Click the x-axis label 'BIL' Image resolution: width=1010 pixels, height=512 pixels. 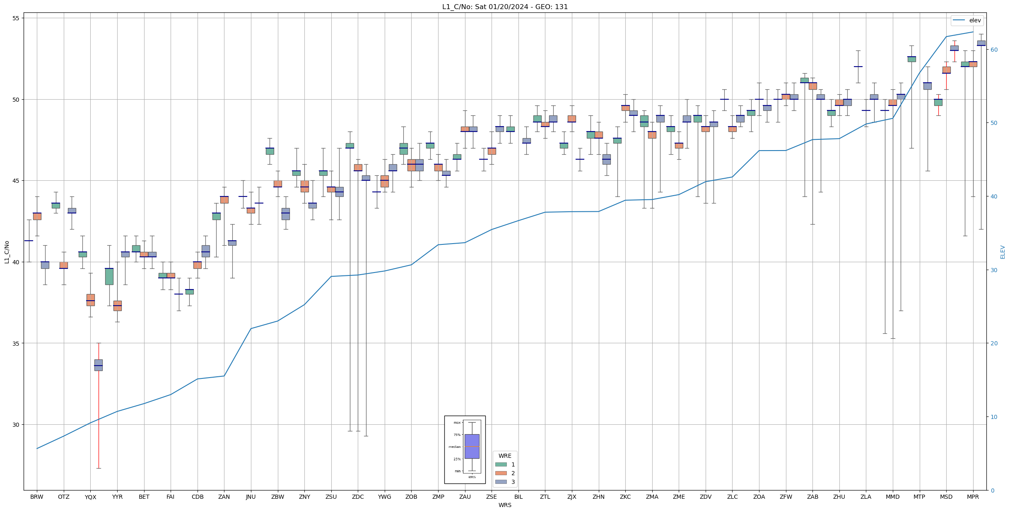(x=518, y=497)
